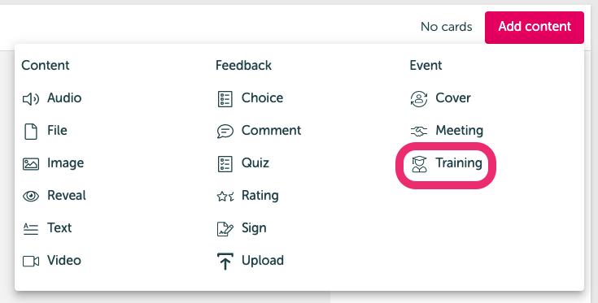
Task: Click the Audio speaker icon
Action: [x=31, y=99]
